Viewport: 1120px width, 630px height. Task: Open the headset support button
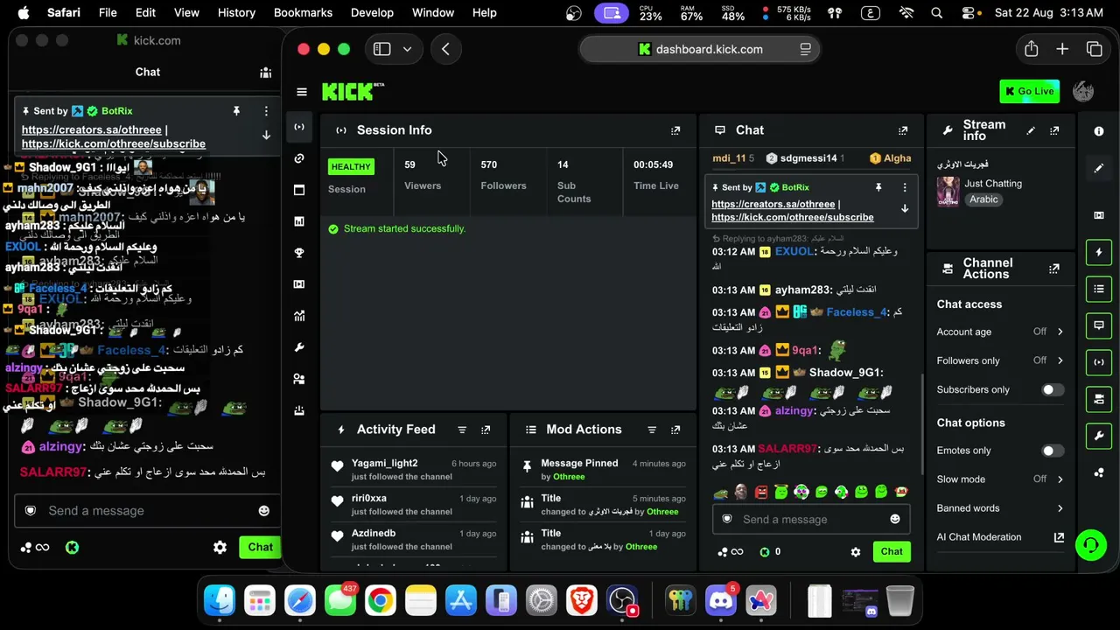pos(1091,545)
